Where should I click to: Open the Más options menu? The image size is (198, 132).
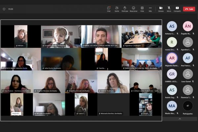coord(150,9)
